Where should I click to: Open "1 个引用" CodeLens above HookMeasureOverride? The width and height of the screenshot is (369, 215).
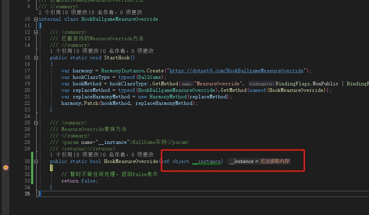61,154
